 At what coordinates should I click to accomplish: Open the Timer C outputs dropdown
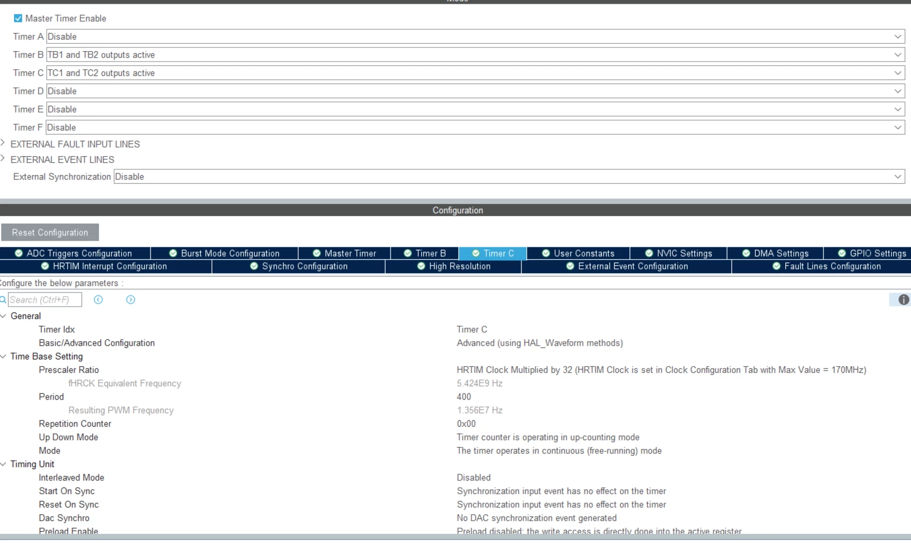pos(475,73)
